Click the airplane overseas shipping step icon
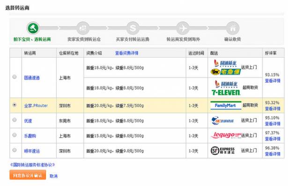The width and height of the screenshot is (288, 186). coord(183,28)
